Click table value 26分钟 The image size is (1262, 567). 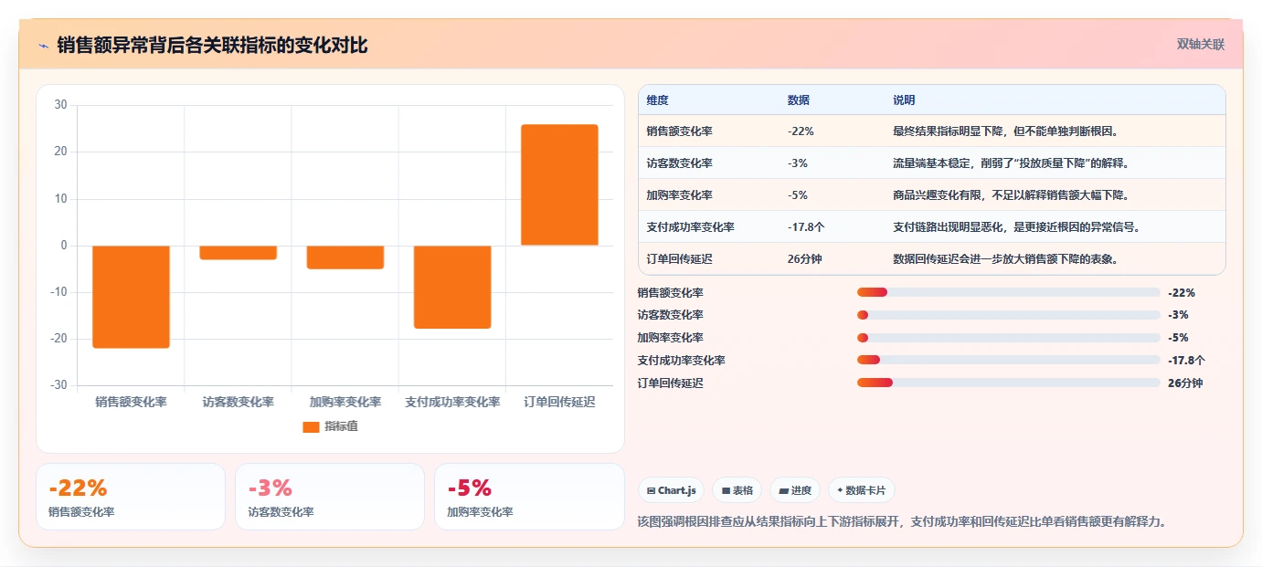pyautogui.click(x=804, y=259)
